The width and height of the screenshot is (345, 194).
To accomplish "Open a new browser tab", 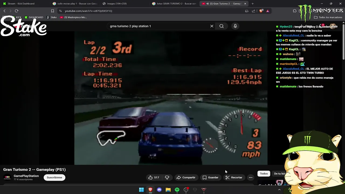I will [x=253, y=4].
